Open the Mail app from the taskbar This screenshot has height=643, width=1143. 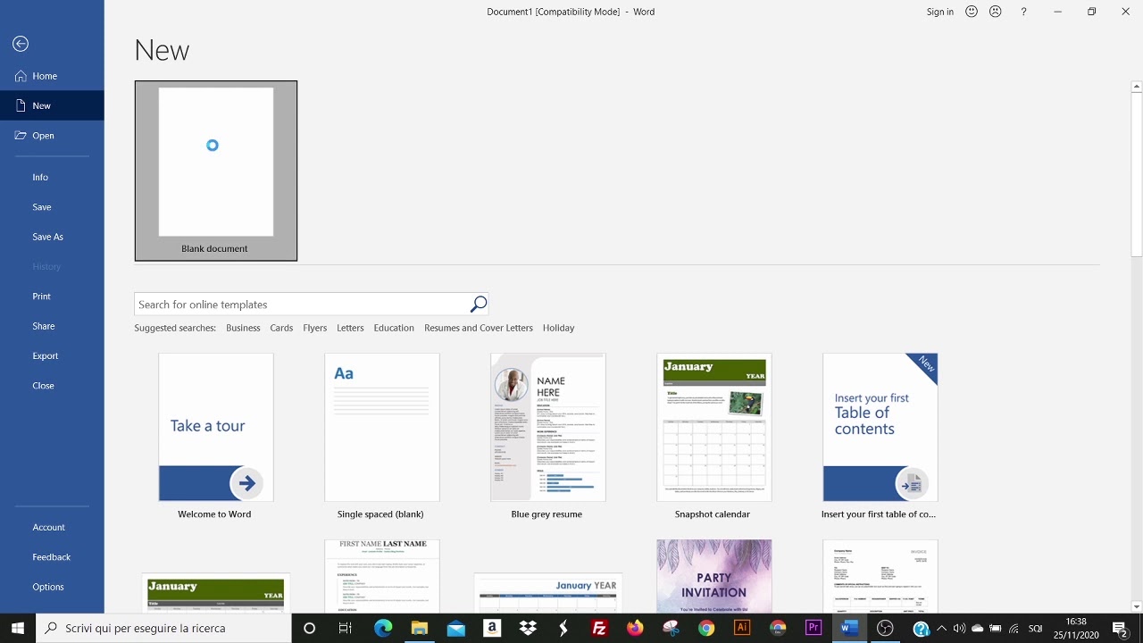coord(456,628)
